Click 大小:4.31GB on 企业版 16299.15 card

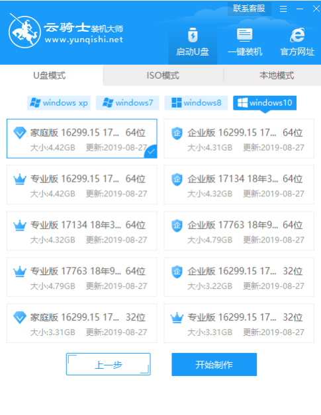click(210, 147)
